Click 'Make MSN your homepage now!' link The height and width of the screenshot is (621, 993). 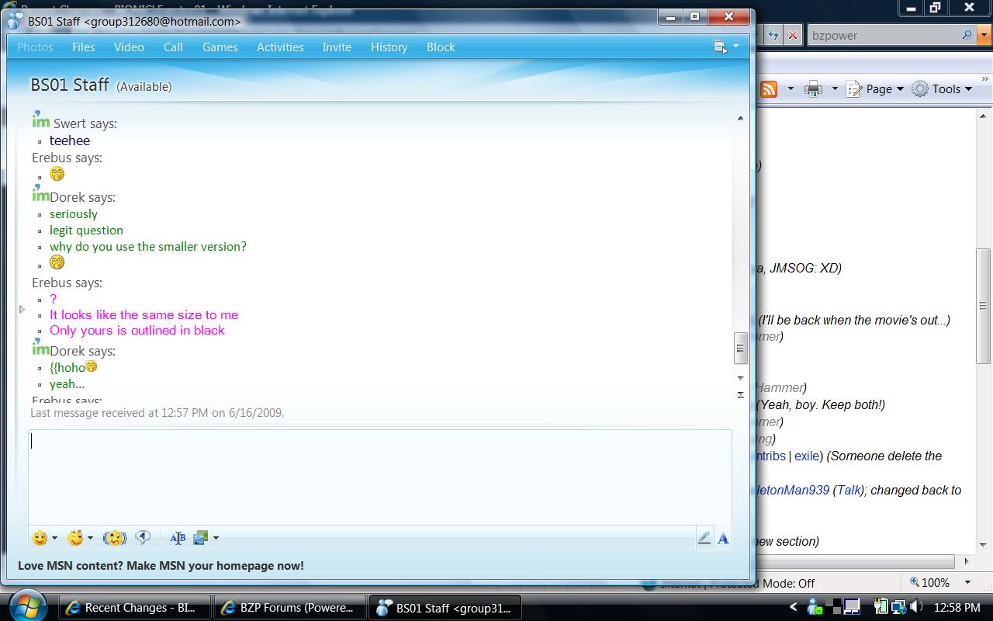click(215, 566)
